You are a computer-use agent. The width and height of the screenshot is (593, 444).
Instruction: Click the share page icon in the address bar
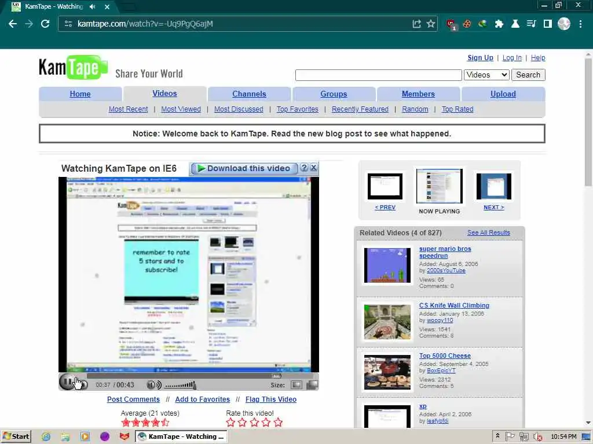pos(416,24)
